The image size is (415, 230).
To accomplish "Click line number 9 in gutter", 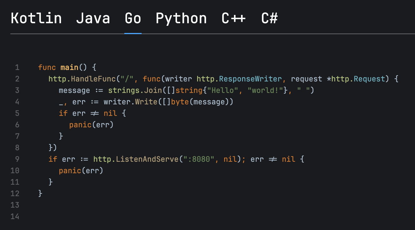I will pos(17,159).
